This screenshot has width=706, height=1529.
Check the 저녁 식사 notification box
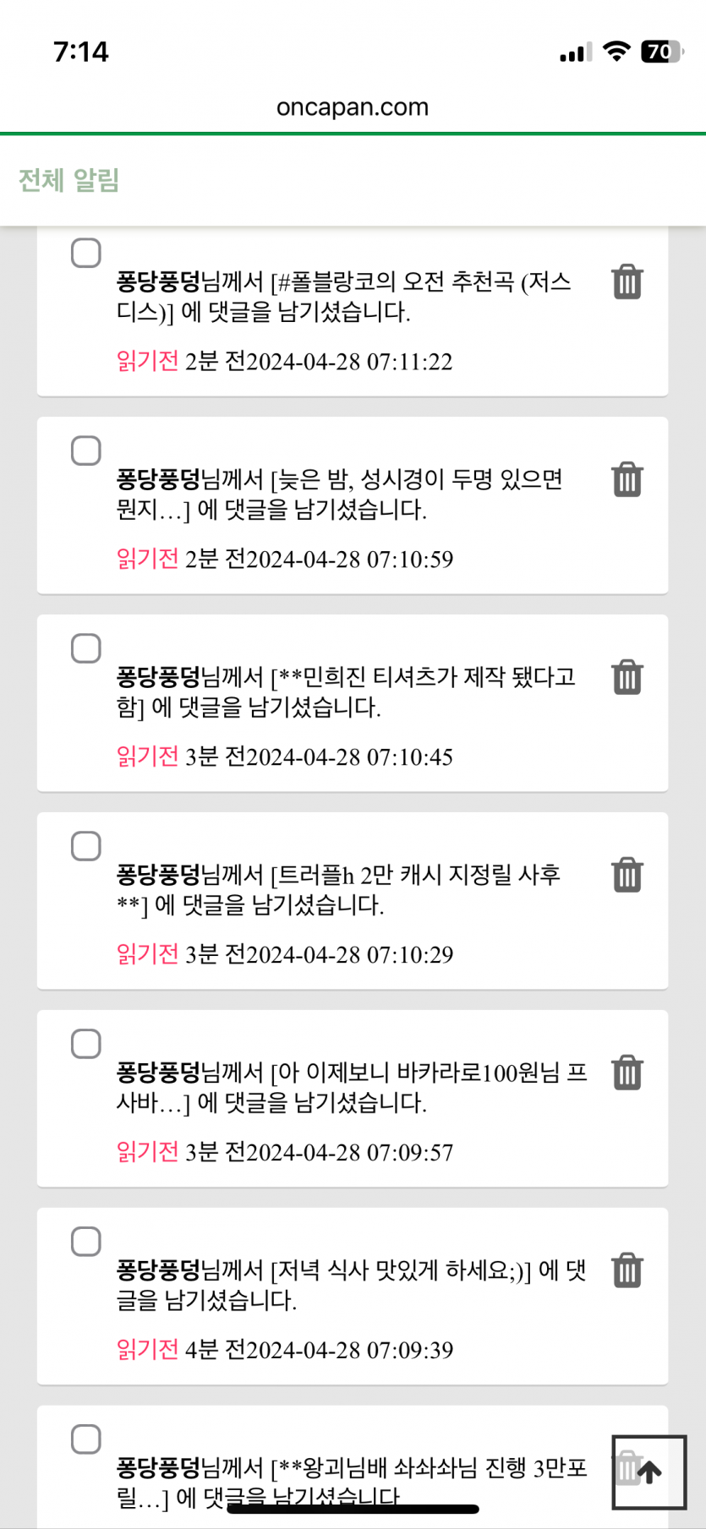[85, 1242]
